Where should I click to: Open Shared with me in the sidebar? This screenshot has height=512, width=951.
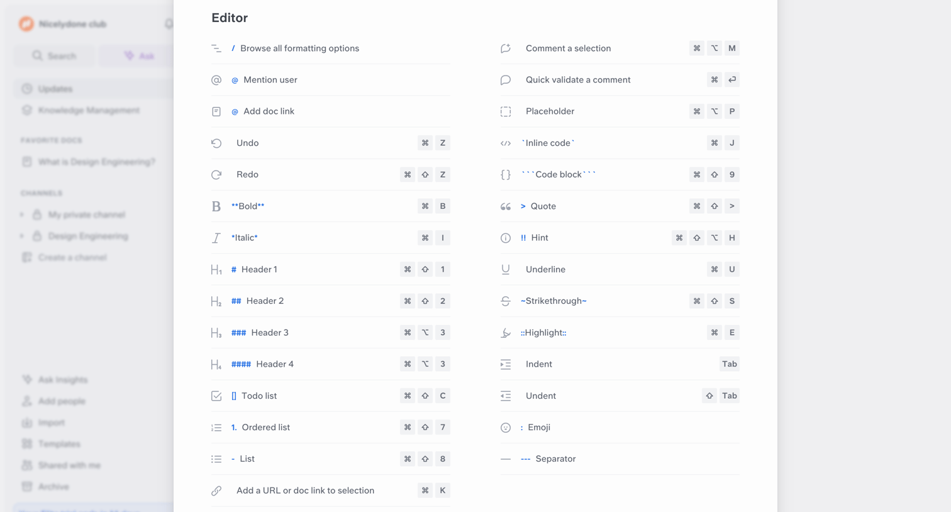[62, 465]
